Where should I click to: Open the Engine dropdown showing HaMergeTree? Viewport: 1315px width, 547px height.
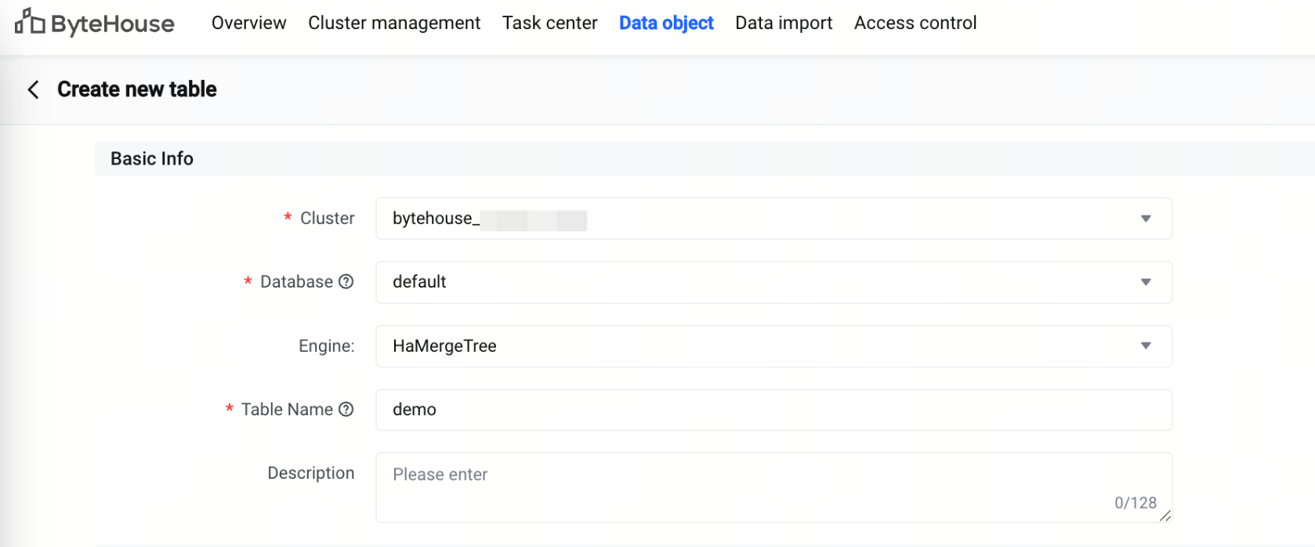click(x=1146, y=346)
